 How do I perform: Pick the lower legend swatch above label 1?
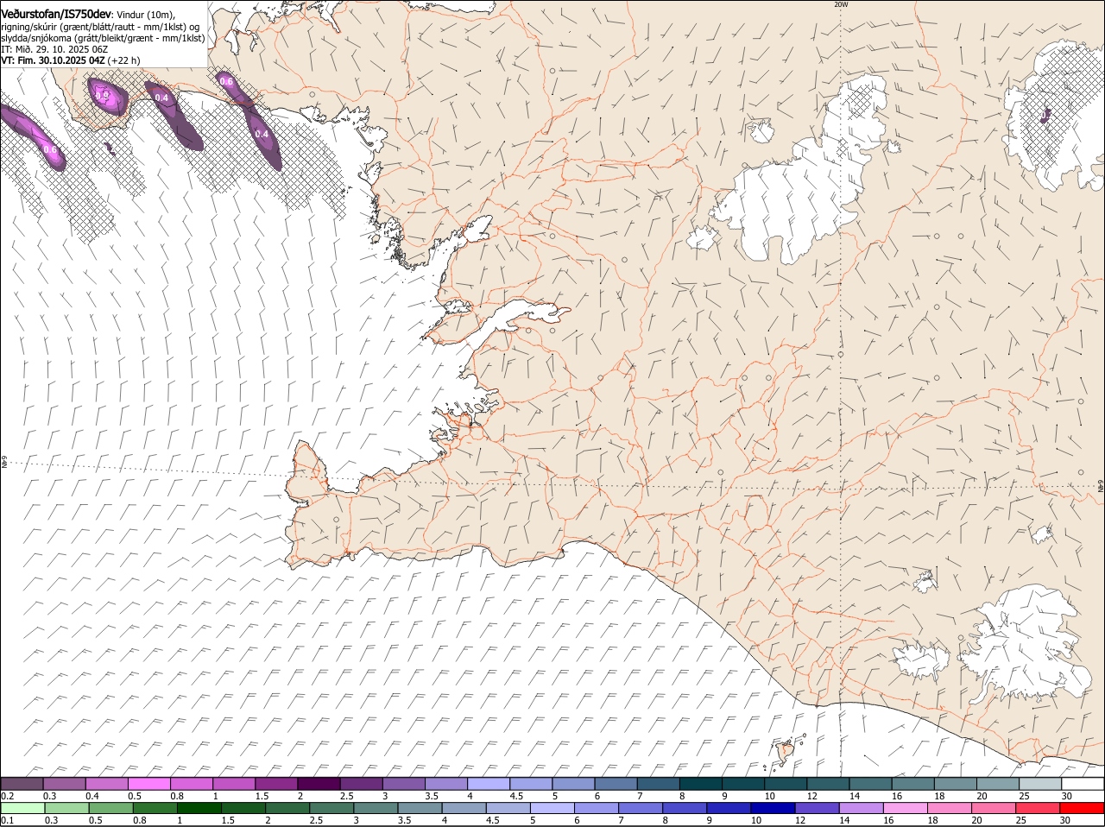(199, 808)
